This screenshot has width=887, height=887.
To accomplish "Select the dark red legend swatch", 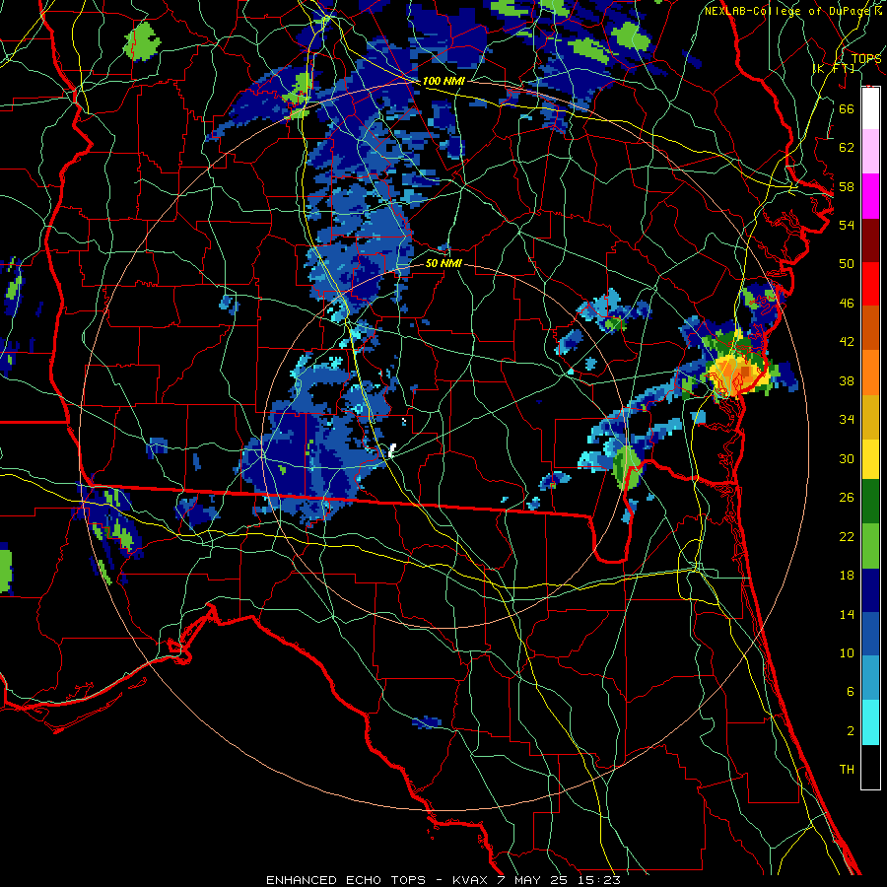I will click(870, 239).
